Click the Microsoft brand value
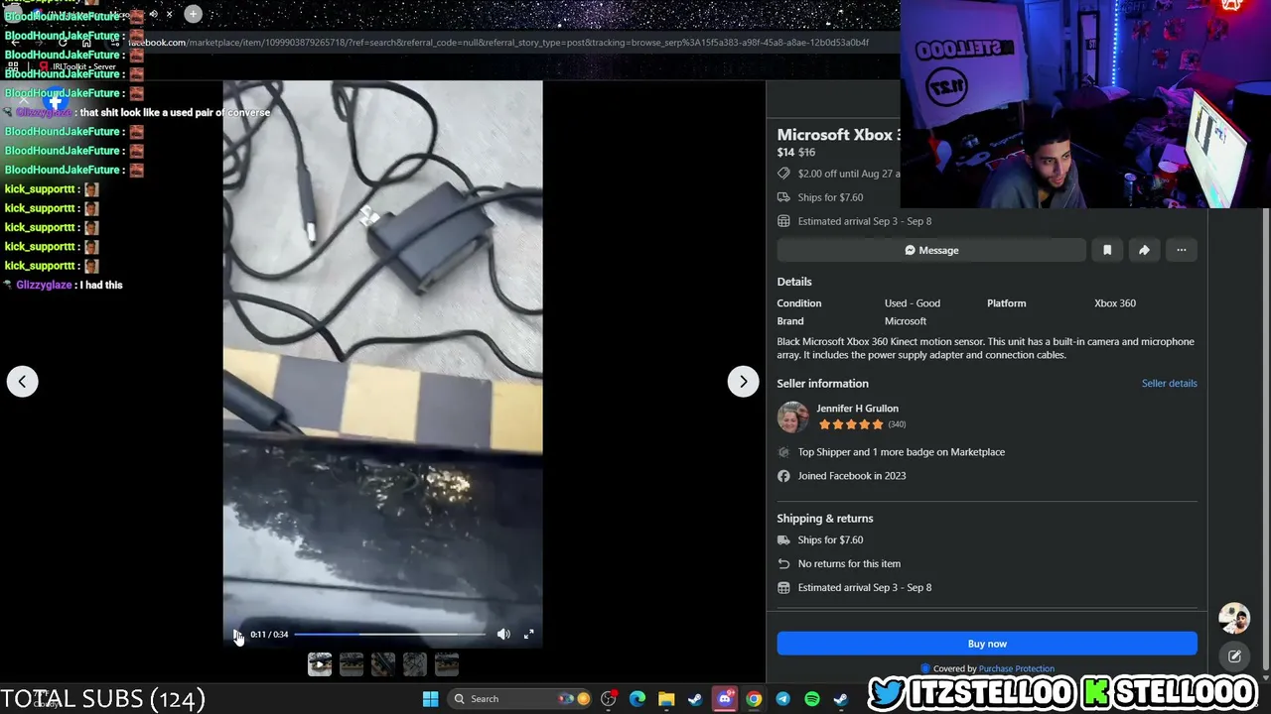 tap(906, 321)
